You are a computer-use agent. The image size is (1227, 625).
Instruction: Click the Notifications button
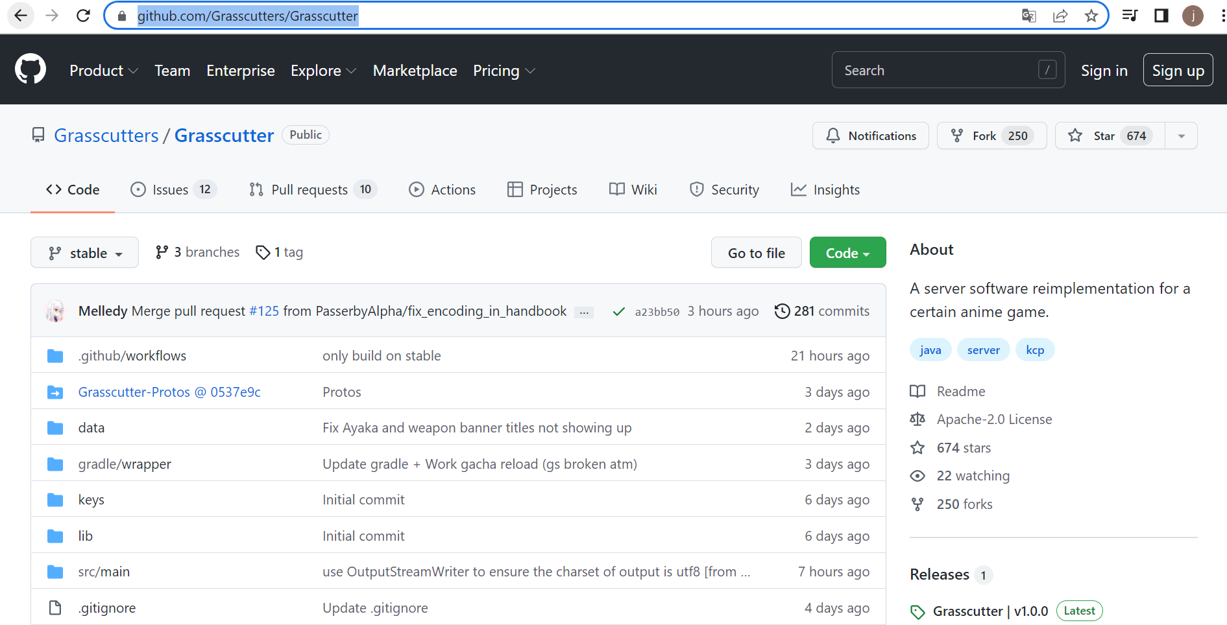pos(871,136)
